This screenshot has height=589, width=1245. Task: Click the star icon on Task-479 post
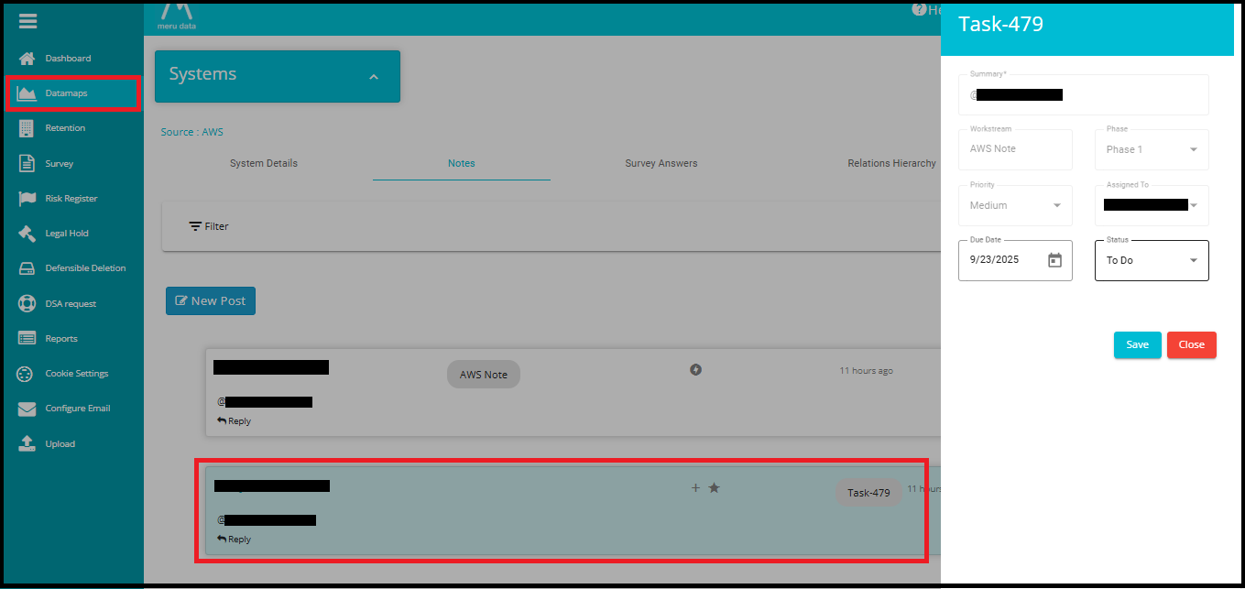point(715,488)
